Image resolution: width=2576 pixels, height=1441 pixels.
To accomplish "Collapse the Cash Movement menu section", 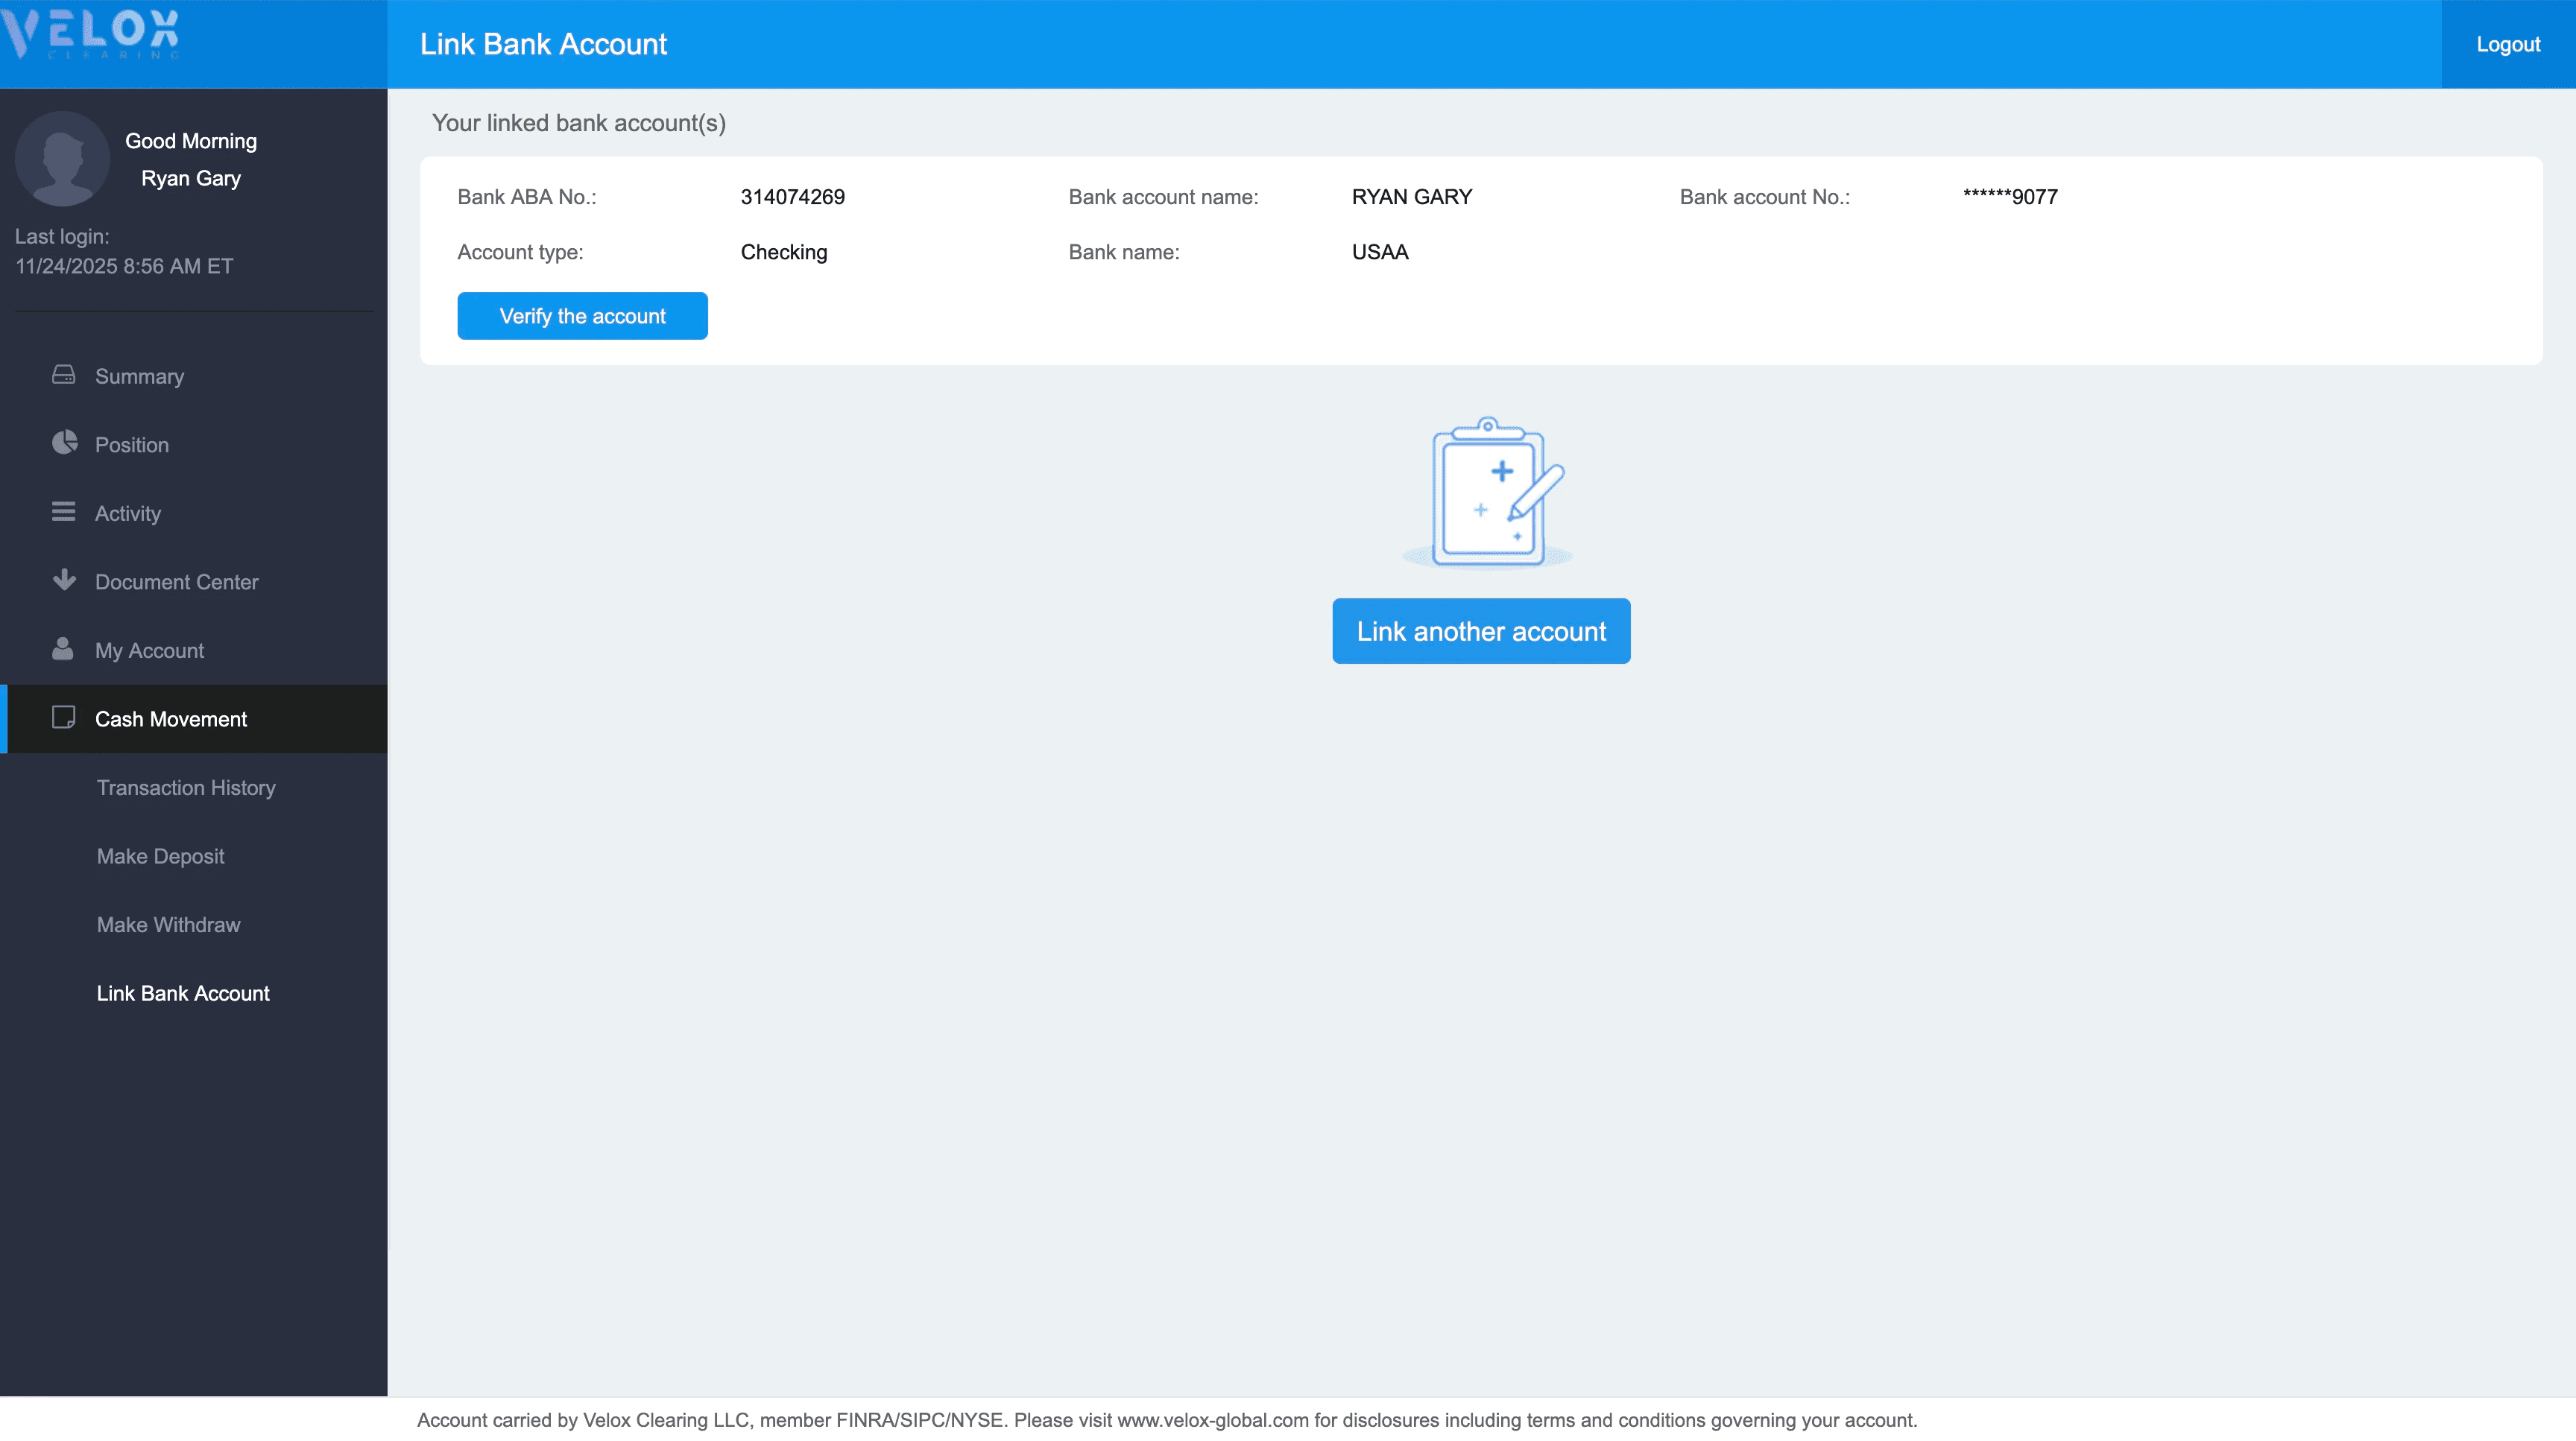I will (x=170, y=720).
